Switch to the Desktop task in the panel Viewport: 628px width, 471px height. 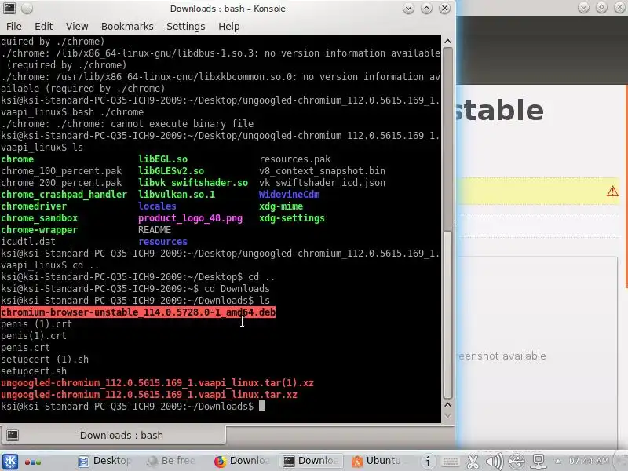click(x=104, y=461)
